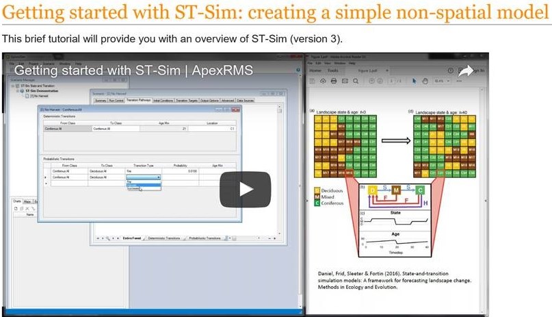Go to the Initial Conditions tab
The image size is (552, 317).
[163, 101]
